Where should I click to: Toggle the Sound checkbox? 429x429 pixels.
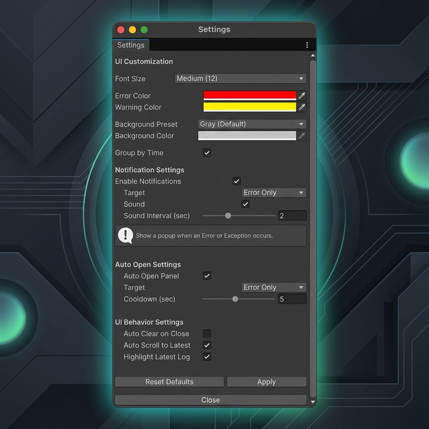pyautogui.click(x=246, y=204)
